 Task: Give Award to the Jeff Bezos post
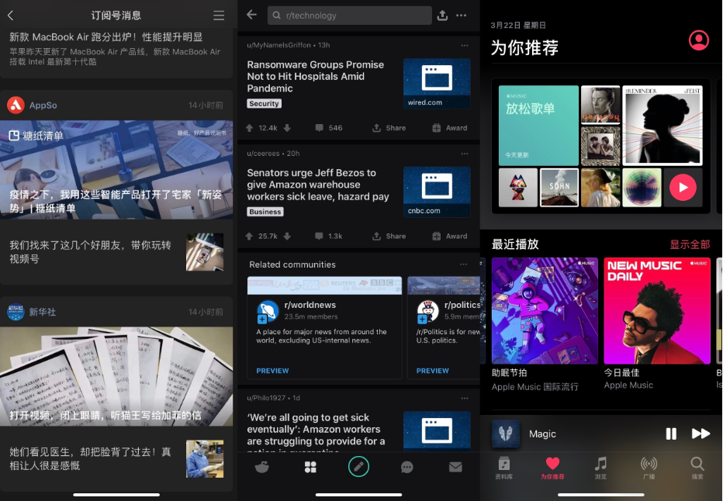point(450,236)
